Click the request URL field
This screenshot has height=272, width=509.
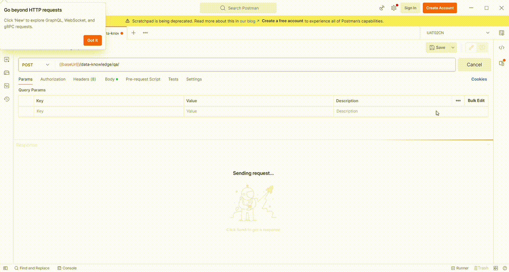point(184,65)
